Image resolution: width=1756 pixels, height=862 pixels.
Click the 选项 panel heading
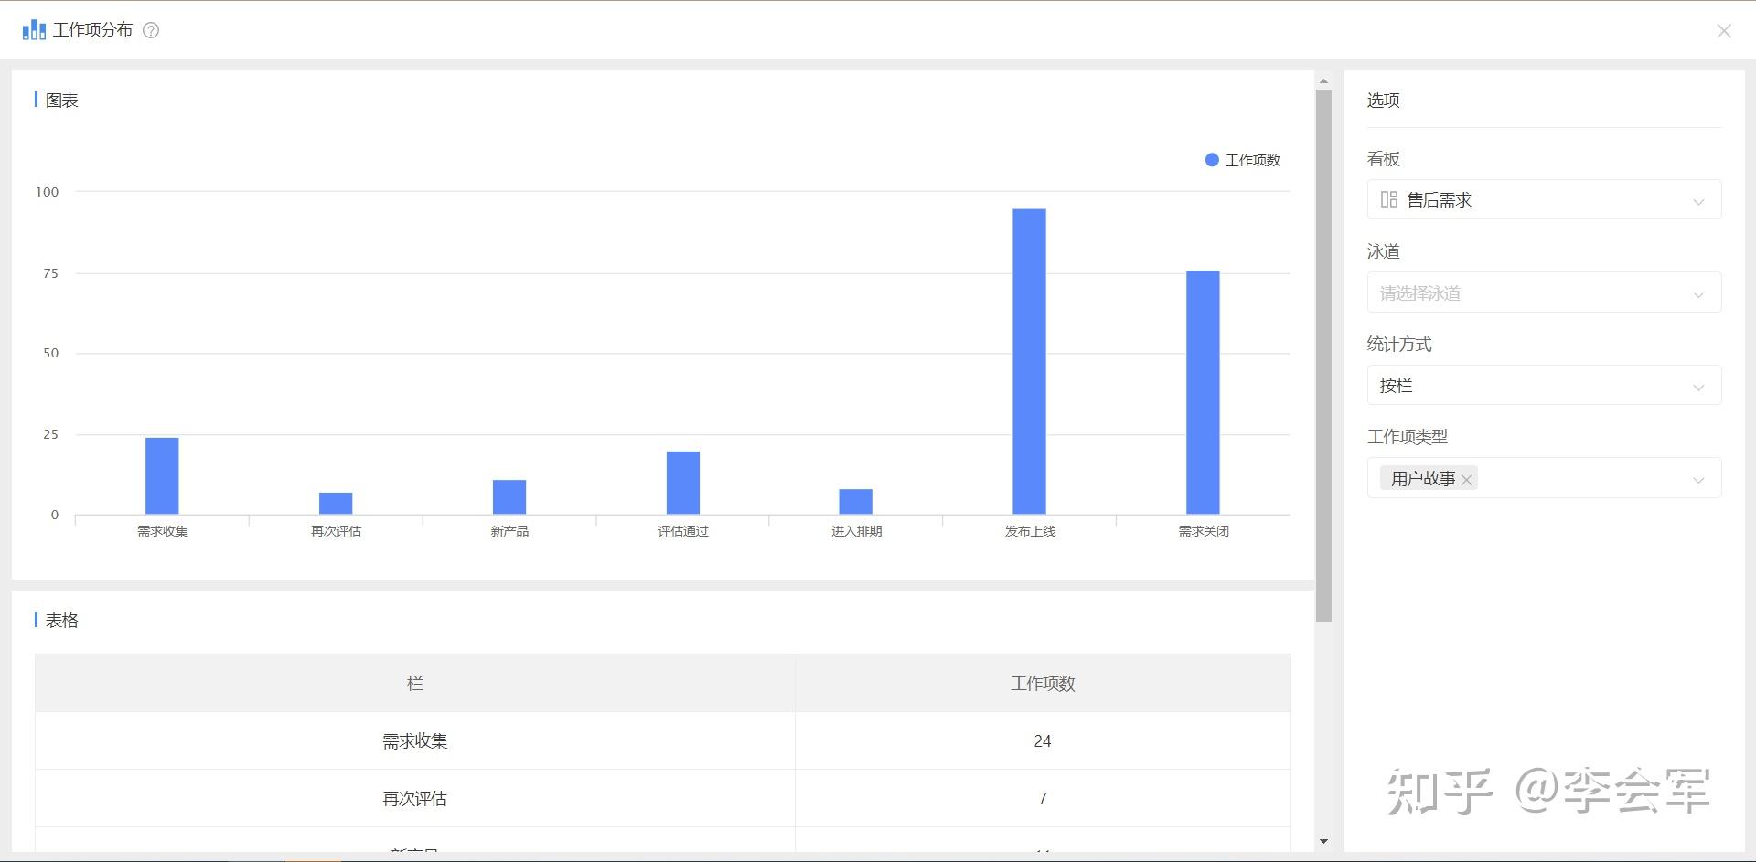[x=1383, y=100]
